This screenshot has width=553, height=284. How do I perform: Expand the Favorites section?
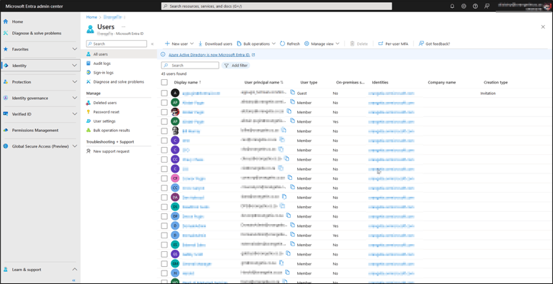click(74, 49)
